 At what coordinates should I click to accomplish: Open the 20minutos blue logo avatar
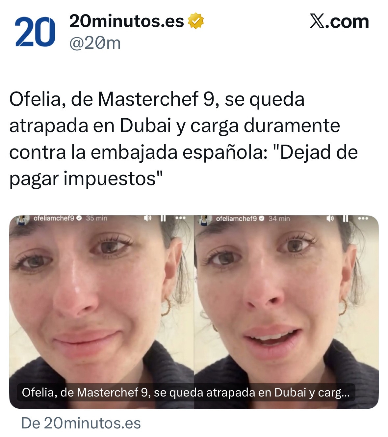35,32
